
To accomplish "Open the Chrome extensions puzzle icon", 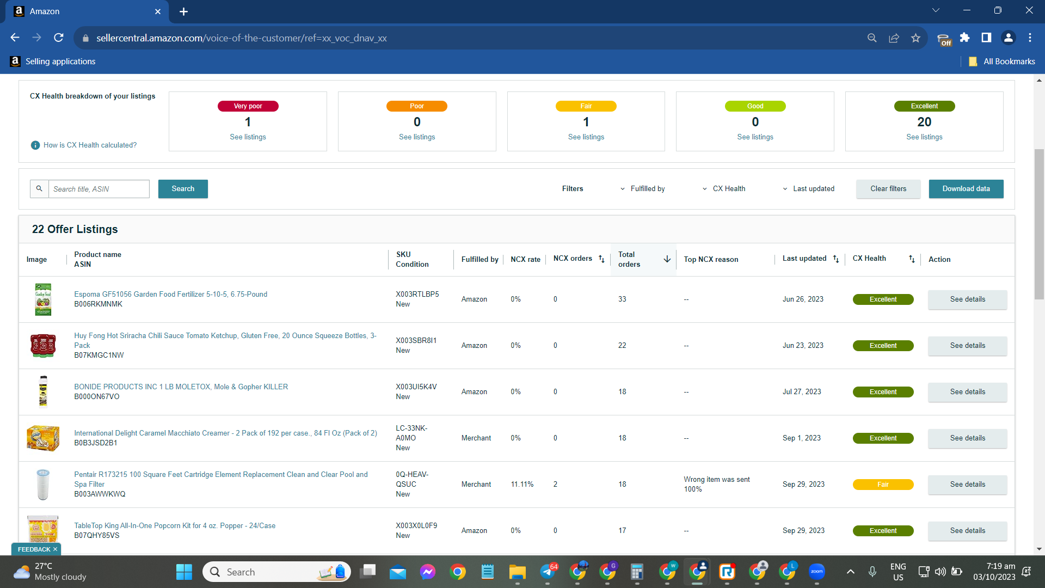I will [964, 38].
